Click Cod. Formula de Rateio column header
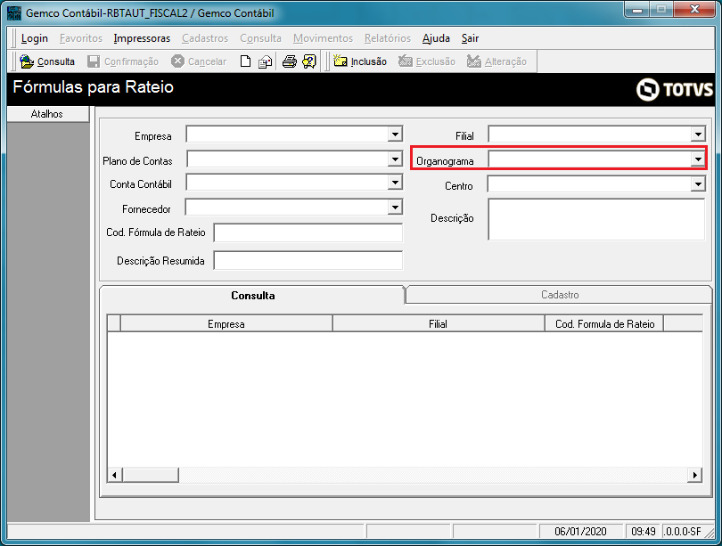The image size is (722, 546). point(604,323)
